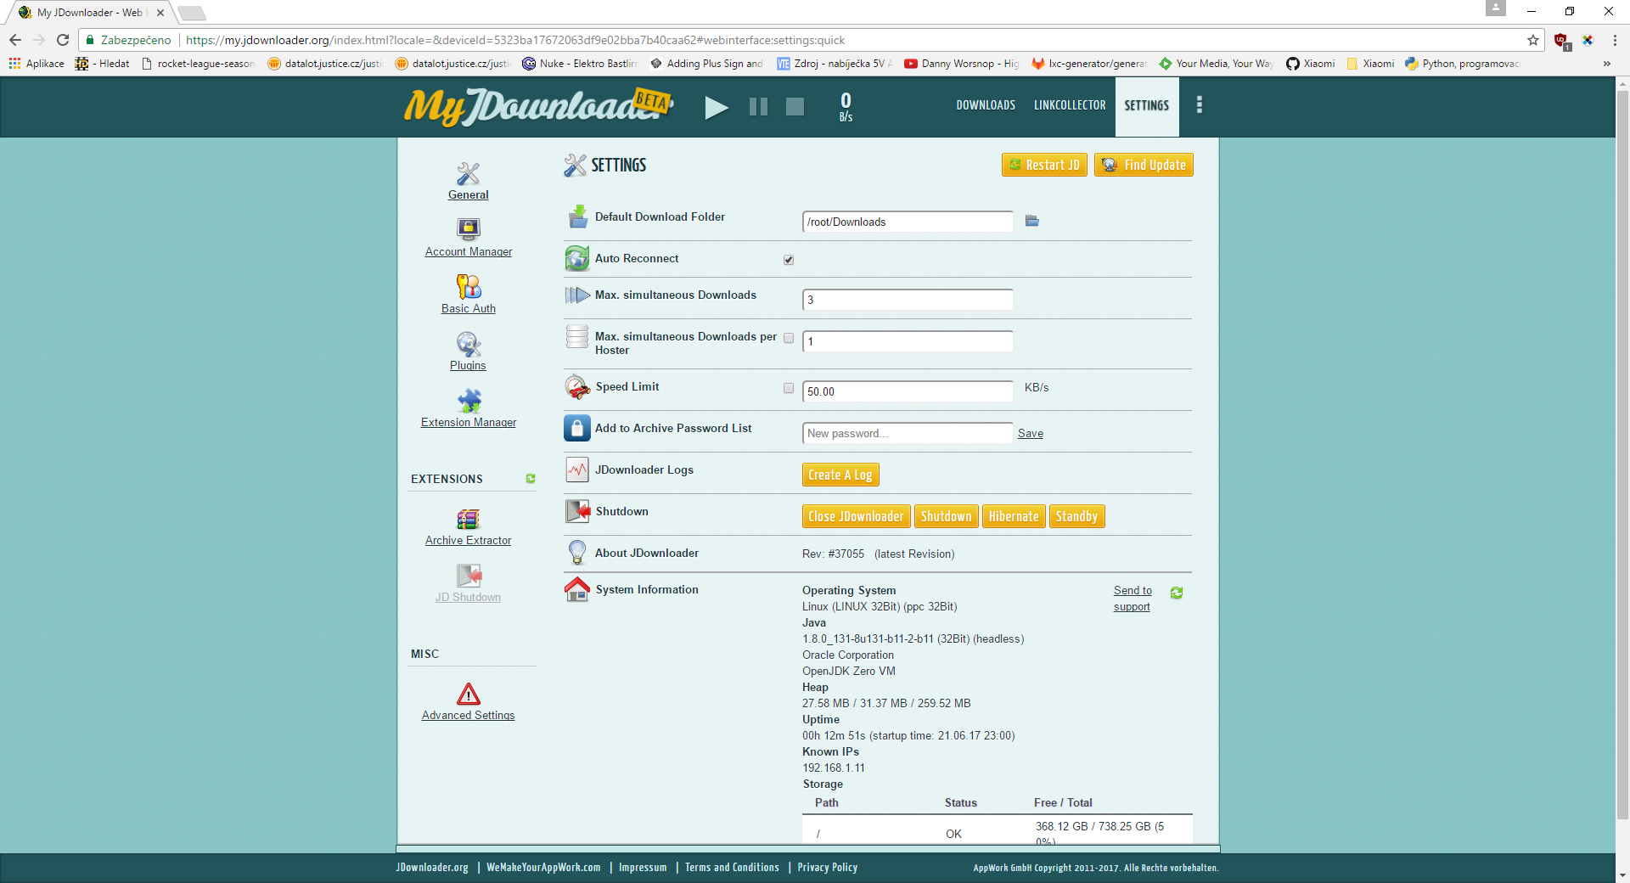The image size is (1630, 883).
Task: Focus the speed limit value field
Action: click(x=908, y=391)
